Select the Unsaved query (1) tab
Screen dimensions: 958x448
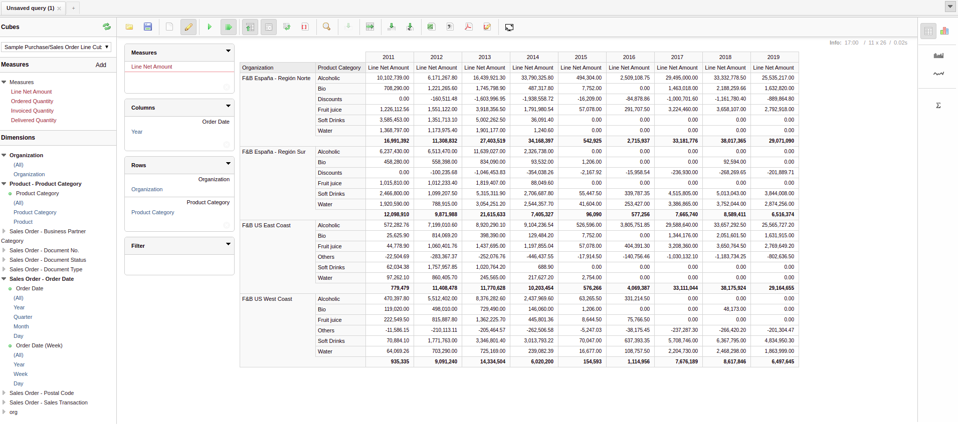(x=30, y=8)
